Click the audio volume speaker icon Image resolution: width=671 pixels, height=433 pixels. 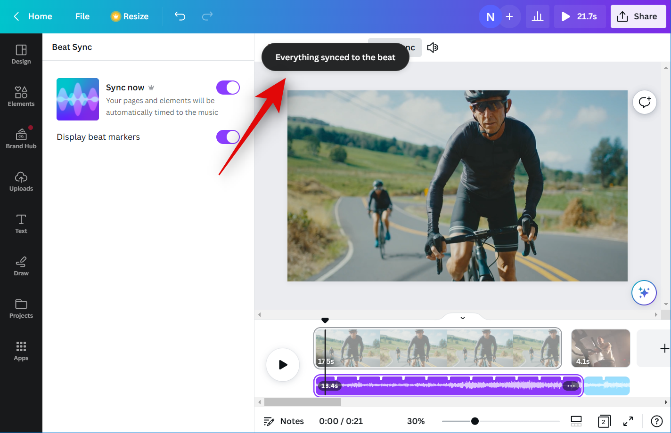[x=433, y=48]
